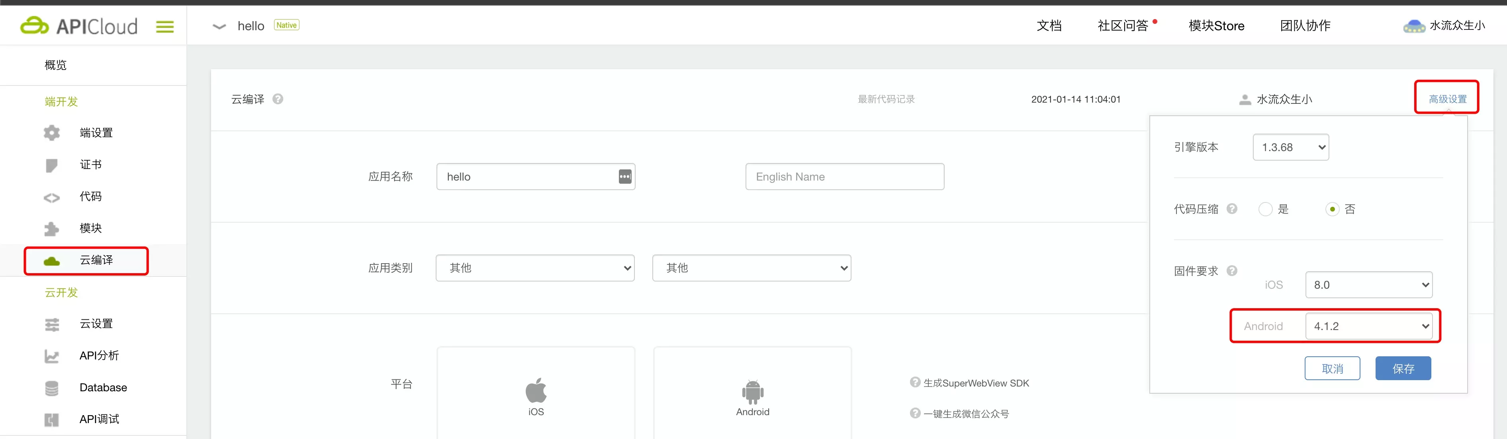
Task: Click the 证书 certificate icon
Action: [x=52, y=165]
